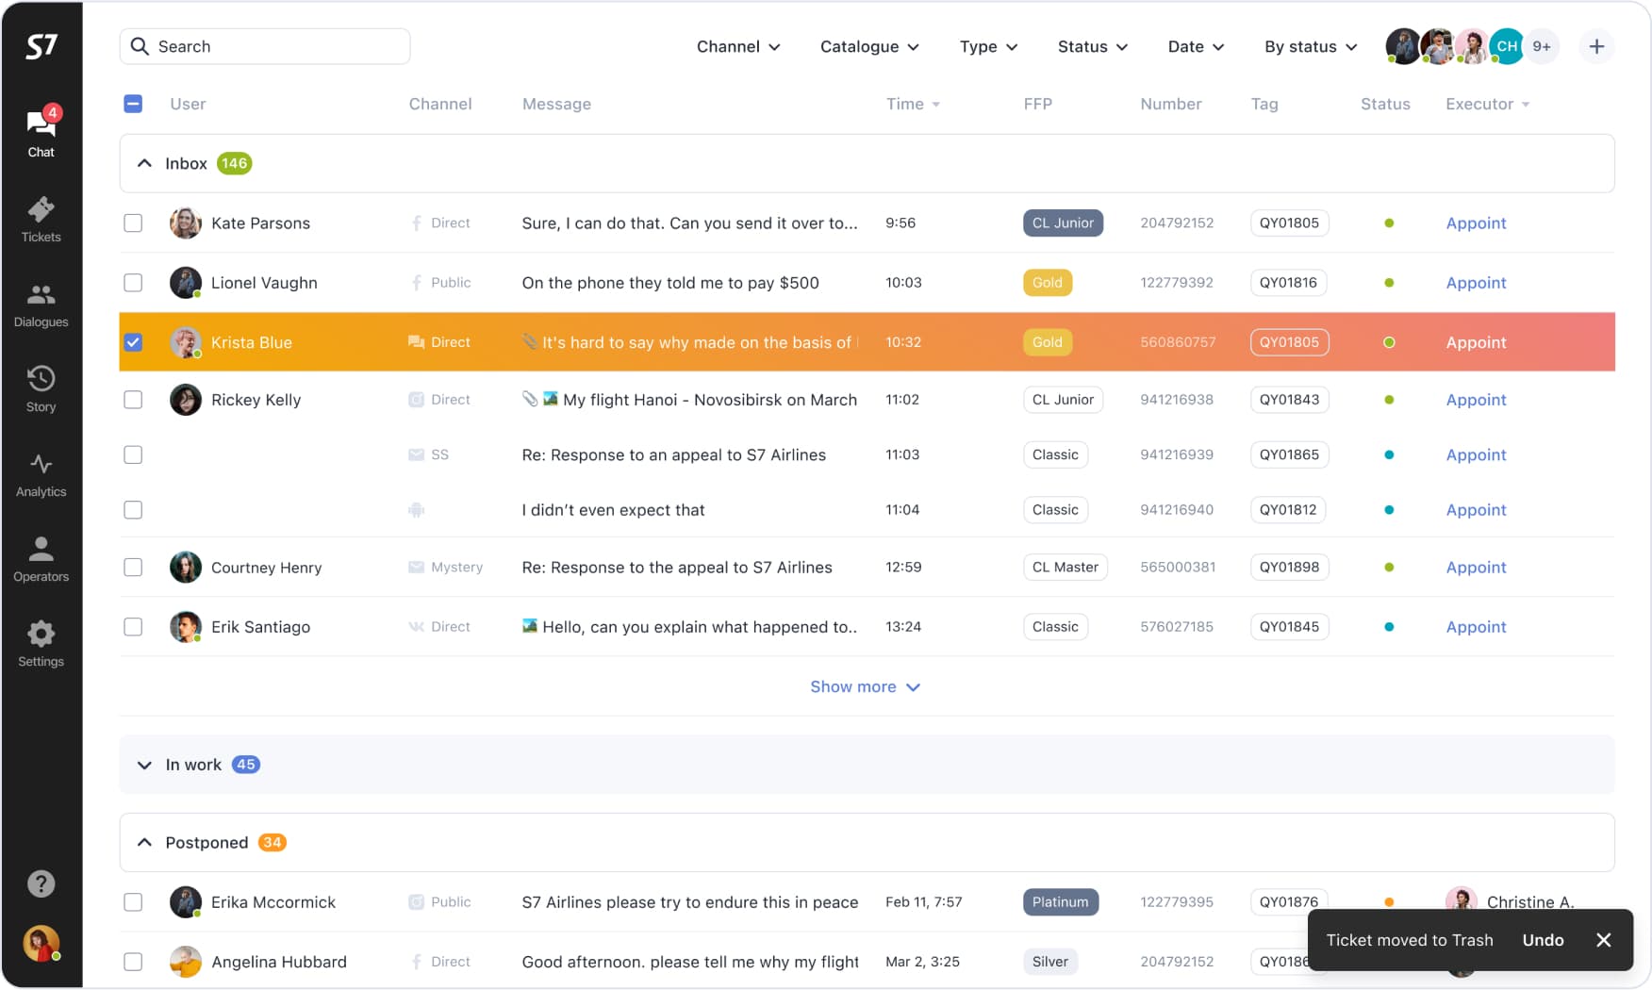The width and height of the screenshot is (1652, 990).
Task: Open the Operators section
Action: (x=41, y=559)
